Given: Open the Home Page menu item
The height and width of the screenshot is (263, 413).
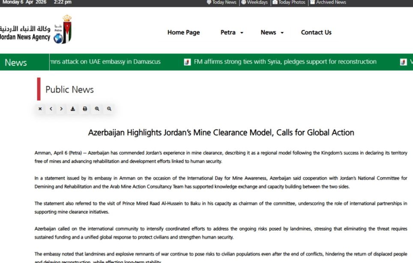Looking at the screenshot, I should click(x=183, y=33).
